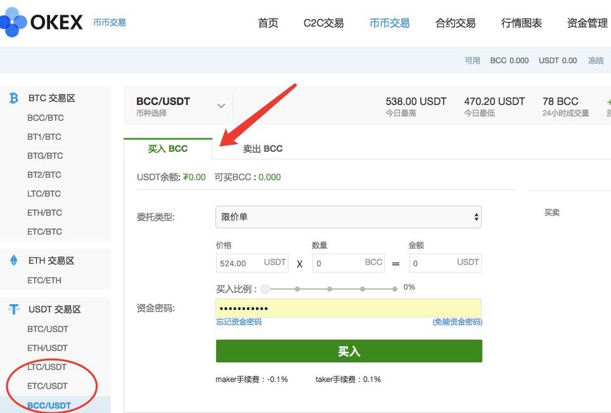Image resolution: width=611 pixels, height=413 pixels.
Task: Click the 资金密码 password field
Action: click(x=349, y=308)
